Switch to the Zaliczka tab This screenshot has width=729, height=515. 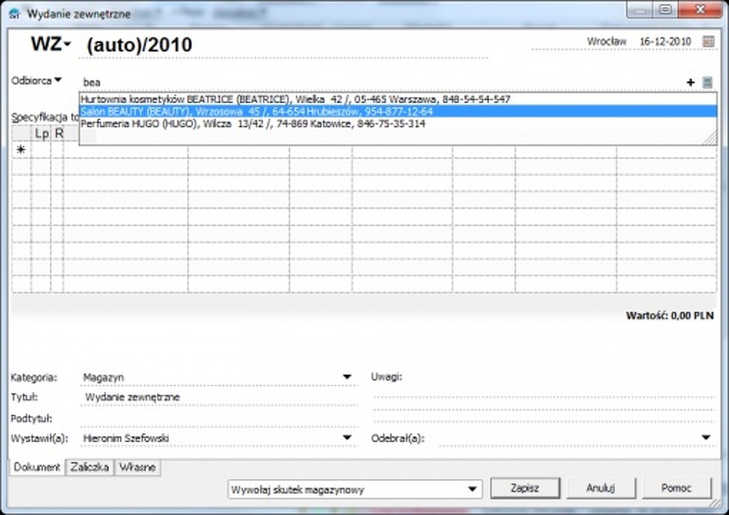[89, 467]
